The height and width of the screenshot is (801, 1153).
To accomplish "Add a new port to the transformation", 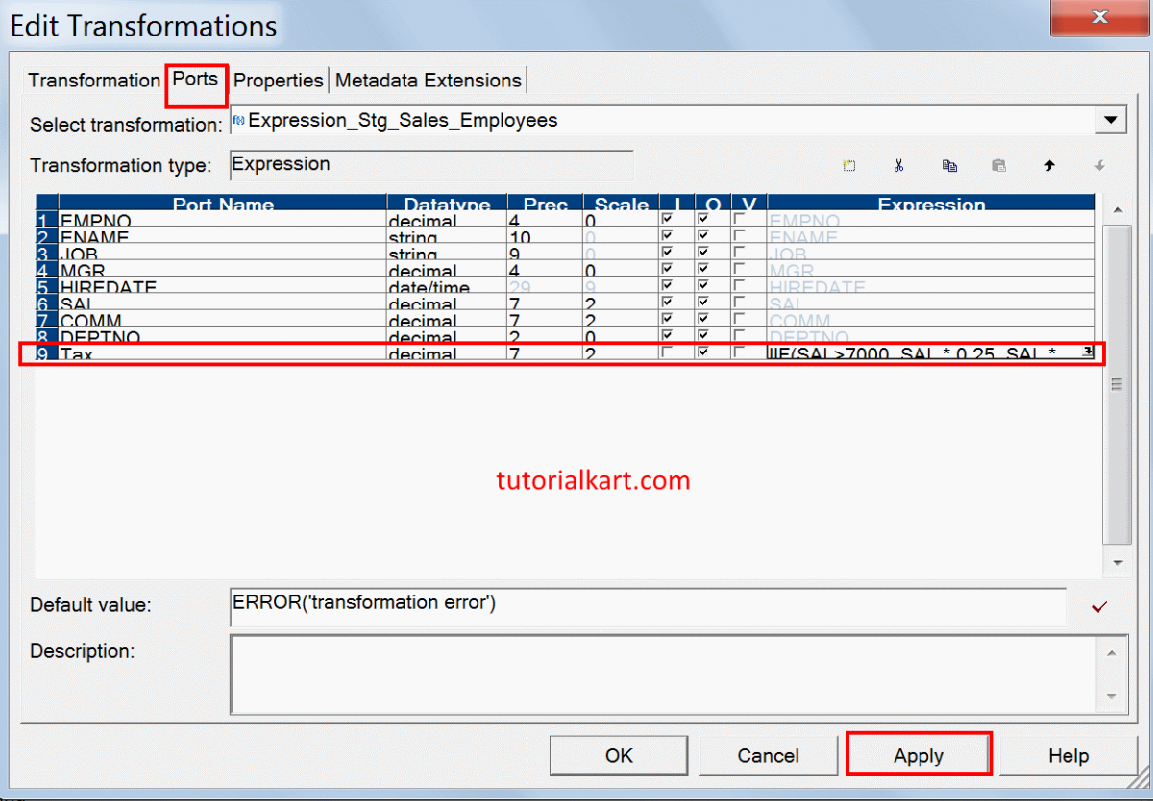I will click(x=849, y=165).
